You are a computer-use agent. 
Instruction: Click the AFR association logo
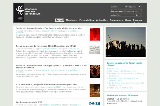tap(19, 13)
